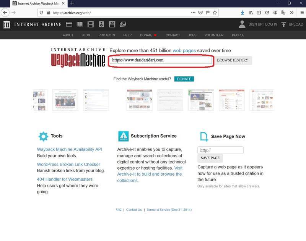Click the 'web pages' link in the headline
Image resolution: width=306 pixels, height=241 pixels.
coord(184,50)
